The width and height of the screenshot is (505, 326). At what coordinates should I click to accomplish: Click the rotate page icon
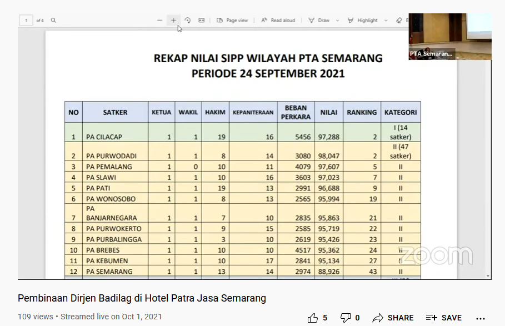point(187,21)
